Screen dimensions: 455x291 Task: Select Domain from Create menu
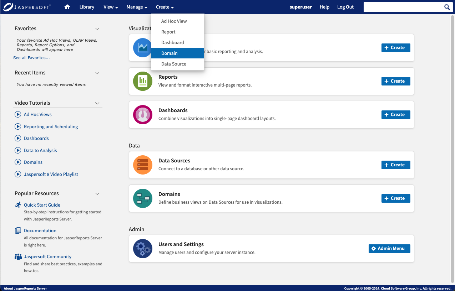[178, 53]
